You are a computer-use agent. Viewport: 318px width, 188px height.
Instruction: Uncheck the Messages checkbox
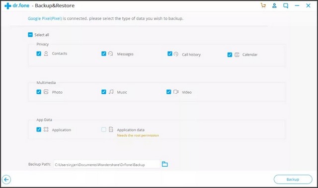click(104, 54)
